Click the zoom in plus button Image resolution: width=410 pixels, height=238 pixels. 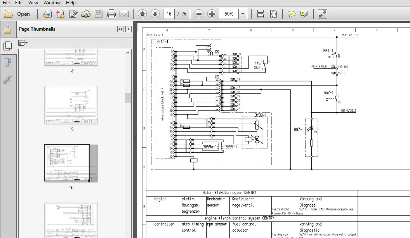point(212,14)
